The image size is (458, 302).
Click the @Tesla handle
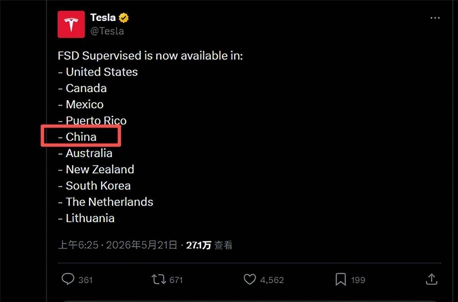(x=107, y=31)
